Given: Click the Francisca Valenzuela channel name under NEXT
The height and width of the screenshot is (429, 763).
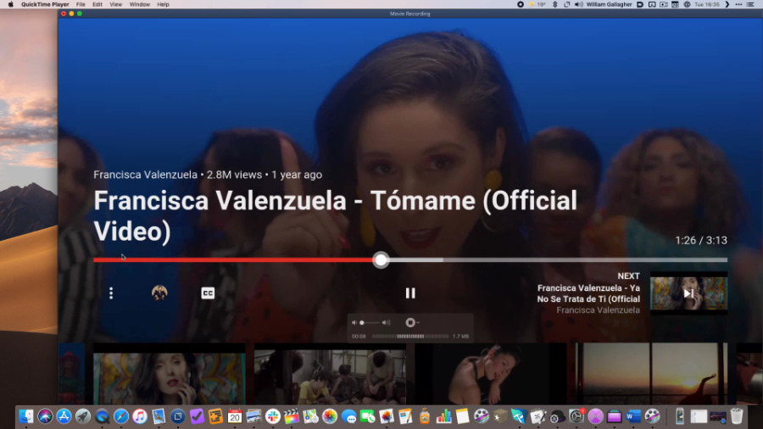Looking at the screenshot, I should click(x=598, y=310).
